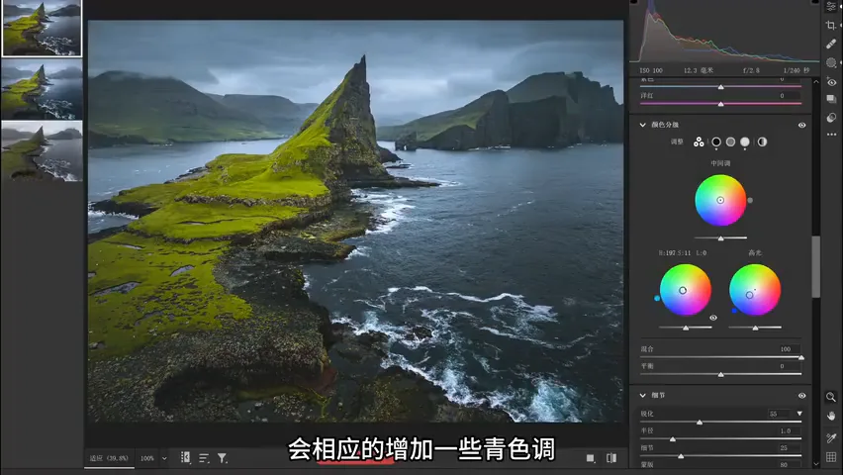This screenshot has height=475, width=843.
Task: Click the Sharpening value field showing 55
Action: click(x=781, y=414)
